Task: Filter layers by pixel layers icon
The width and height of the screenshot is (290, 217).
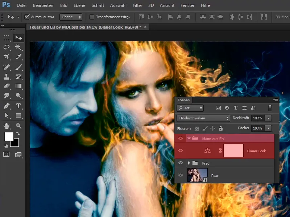Action: (x=219, y=108)
